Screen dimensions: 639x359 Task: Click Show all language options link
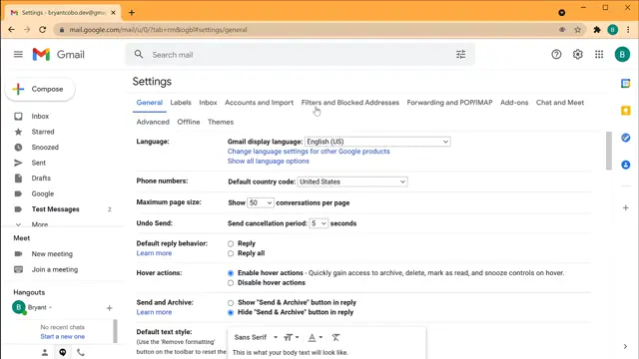(x=269, y=162)
